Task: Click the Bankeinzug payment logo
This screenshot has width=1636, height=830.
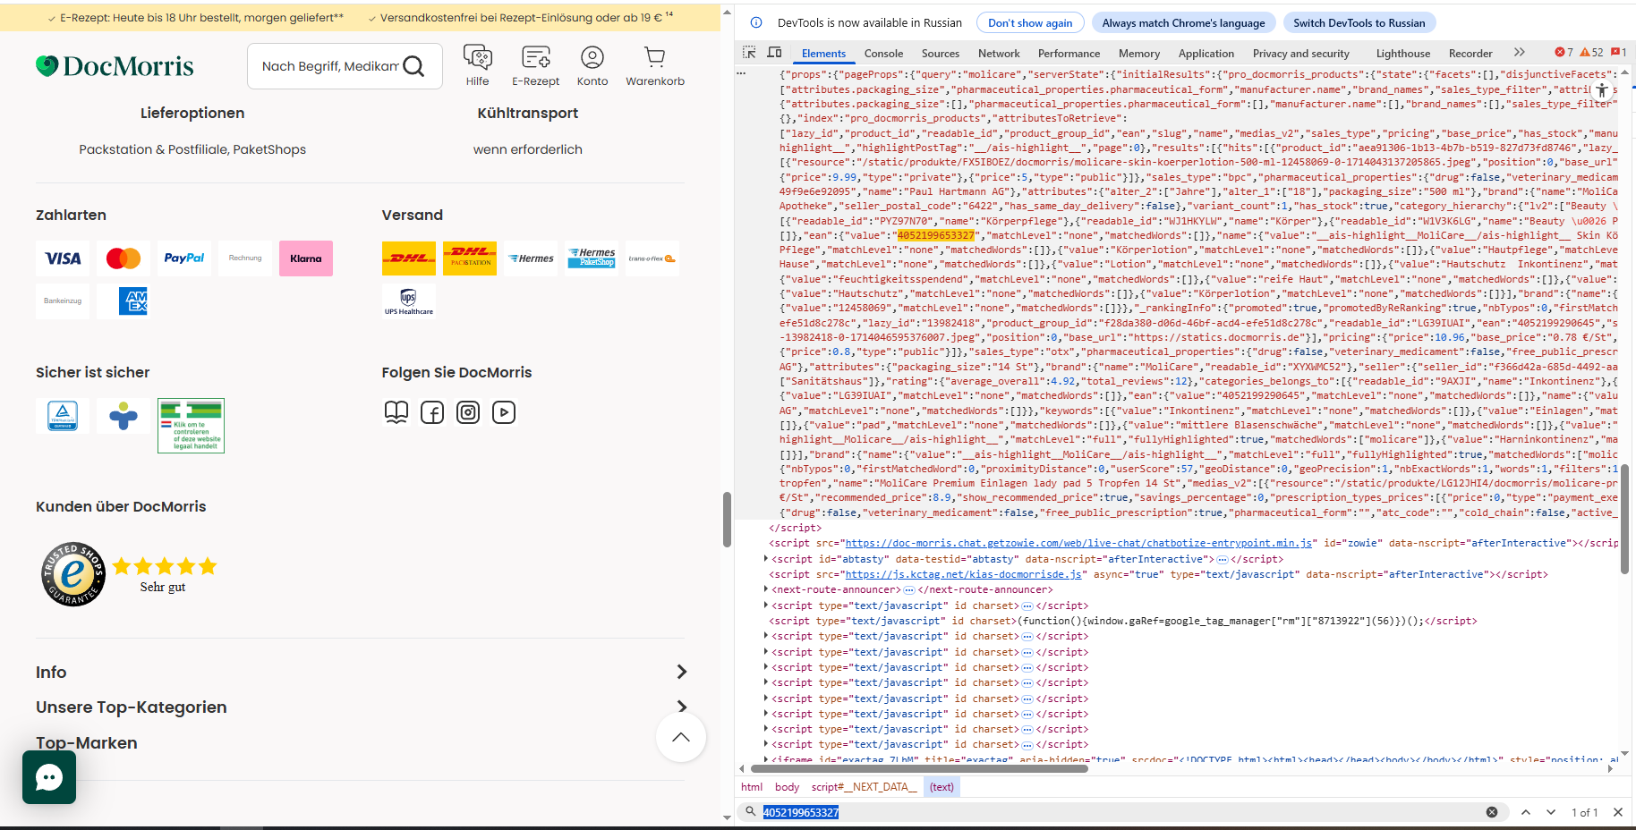Action: (x=63, y=301)
